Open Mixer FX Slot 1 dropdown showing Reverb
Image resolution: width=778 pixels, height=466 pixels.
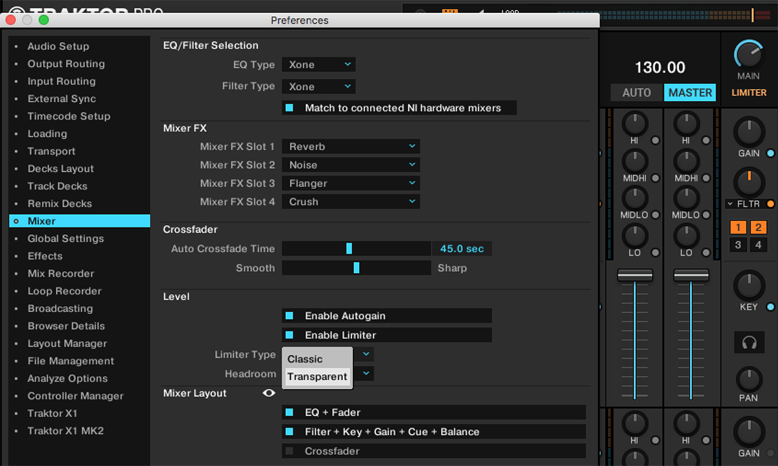pyautogui.click(x=351, y=147)
